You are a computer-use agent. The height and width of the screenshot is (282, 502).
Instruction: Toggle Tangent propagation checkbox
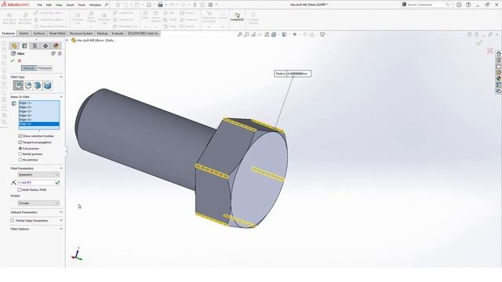point(20,143)
